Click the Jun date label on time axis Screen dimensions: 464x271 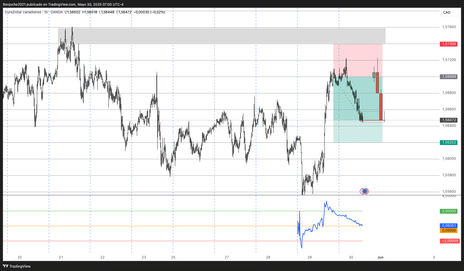[380, 257]
